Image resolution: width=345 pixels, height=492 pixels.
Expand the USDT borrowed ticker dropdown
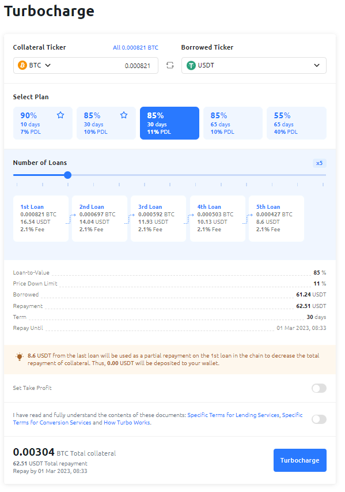point(254,65)
